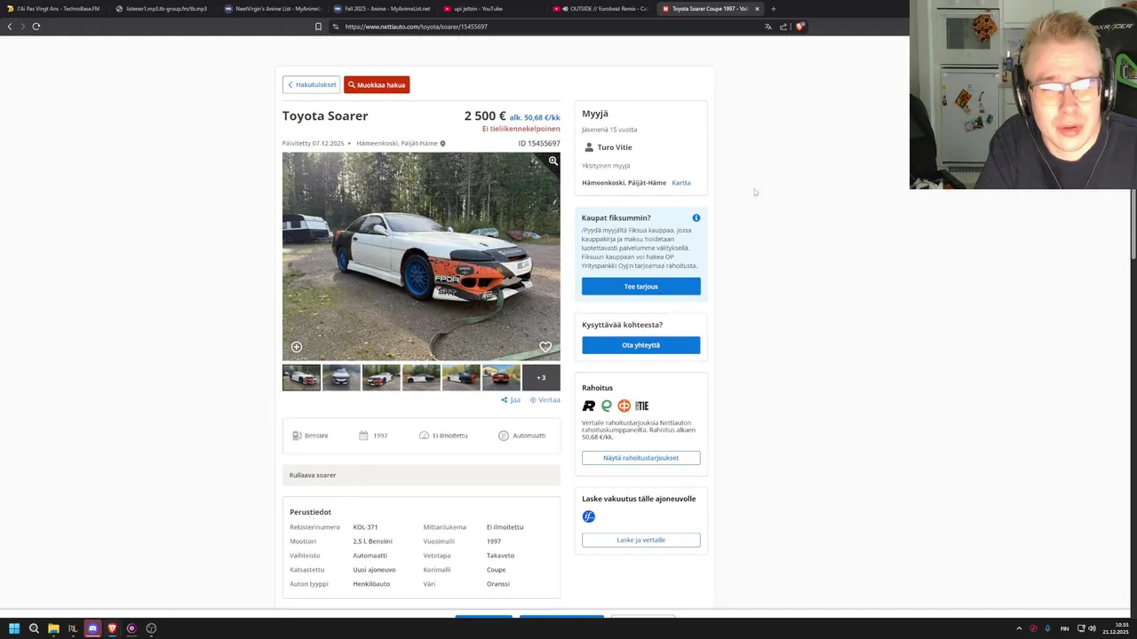Click the Ota yhteyttä button
1137x639 pixels.
[640, 344]
